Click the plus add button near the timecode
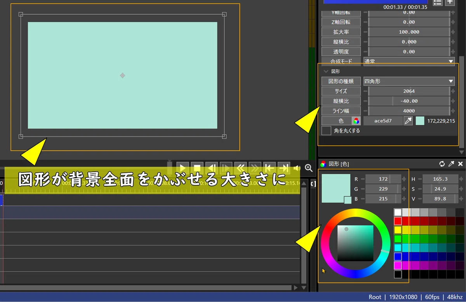The height and width of the screenshot is (302, 466). click(x=450, y=2)
